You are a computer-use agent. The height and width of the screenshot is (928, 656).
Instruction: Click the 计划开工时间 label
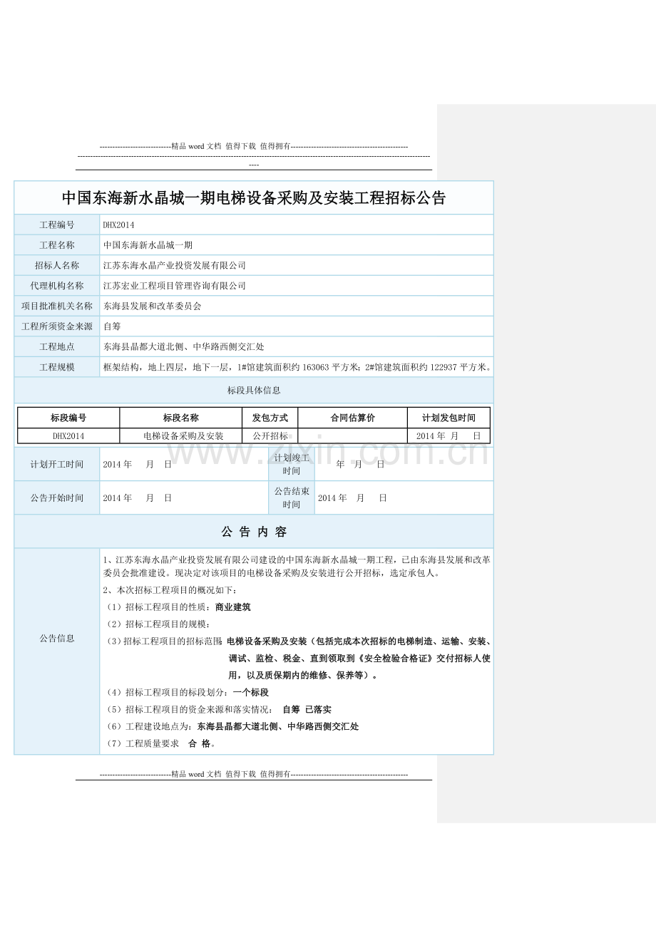(x=57, y=464)
